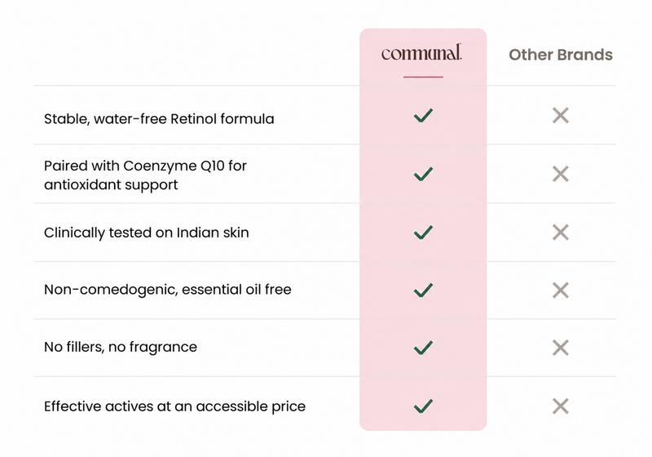Click green checkmark for Effective actives row
The image size is (652, 457).
click(x=423, y=406)
